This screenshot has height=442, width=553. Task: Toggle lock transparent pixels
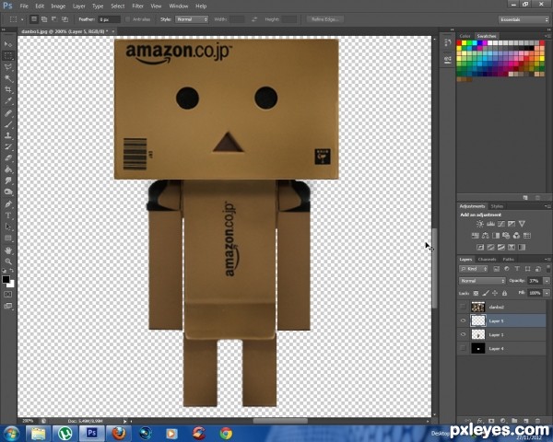tap(476, 293)
